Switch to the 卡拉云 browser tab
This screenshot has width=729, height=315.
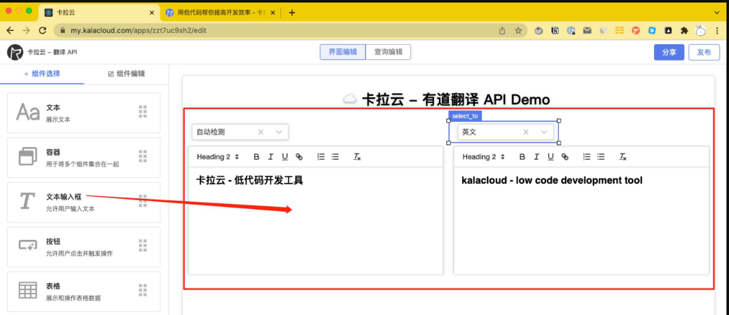[98, 13]
